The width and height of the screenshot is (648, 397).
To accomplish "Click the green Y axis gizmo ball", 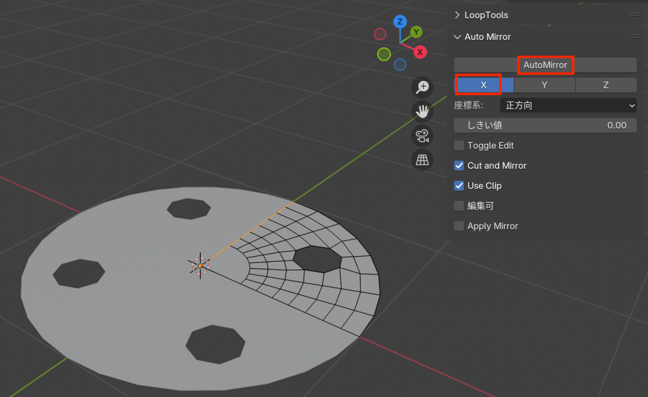I will (416, 32).
